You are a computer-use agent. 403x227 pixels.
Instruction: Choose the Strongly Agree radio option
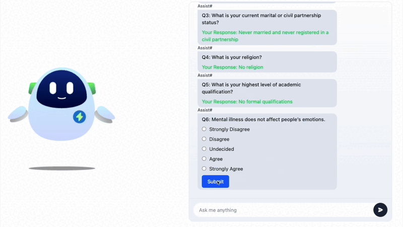204,168
